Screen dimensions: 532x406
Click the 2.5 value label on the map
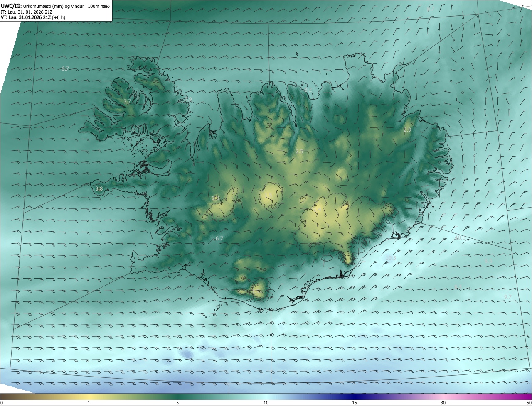pyautogui.click(x=299, y=151)
